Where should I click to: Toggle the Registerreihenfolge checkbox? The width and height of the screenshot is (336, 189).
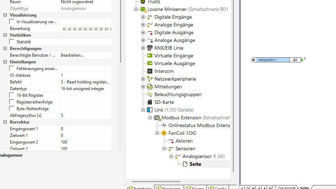click(12, 102)
